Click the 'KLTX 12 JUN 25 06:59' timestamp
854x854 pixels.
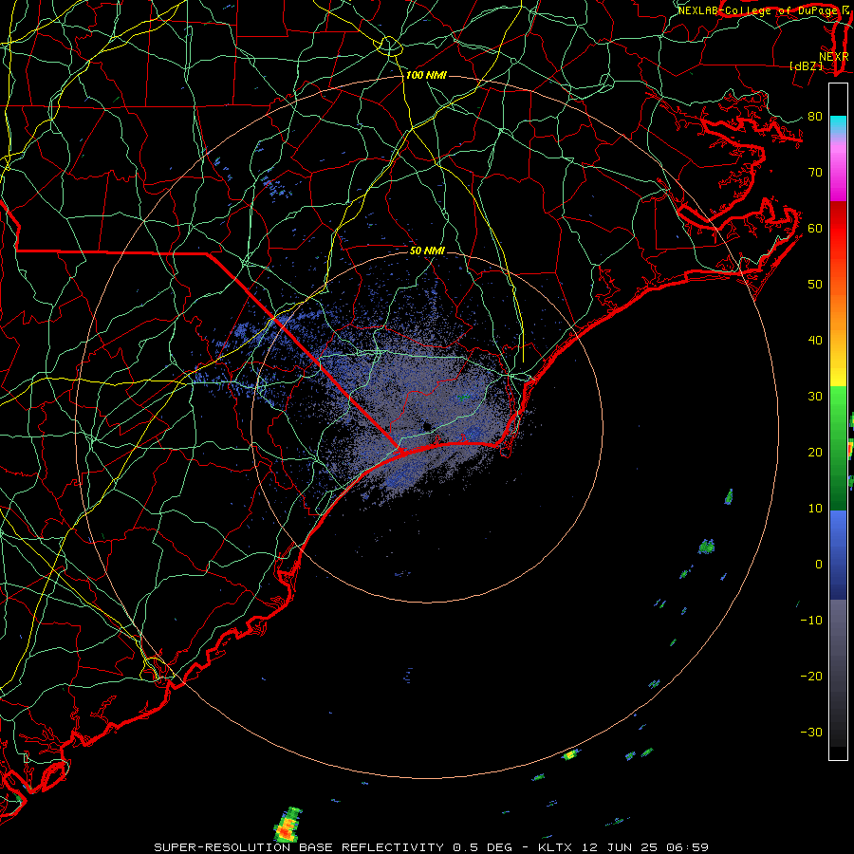pos(623,847)
